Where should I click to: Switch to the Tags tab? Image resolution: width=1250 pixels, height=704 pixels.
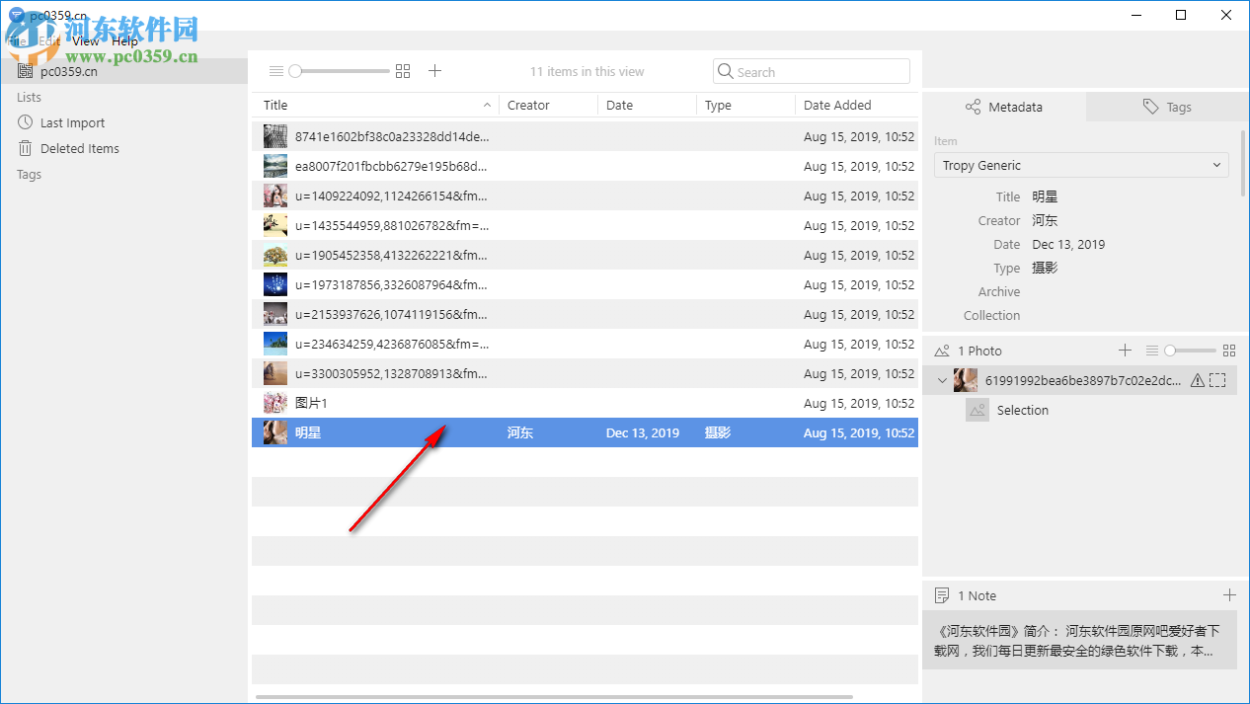pyautogui.click(x=1166, y=107)
